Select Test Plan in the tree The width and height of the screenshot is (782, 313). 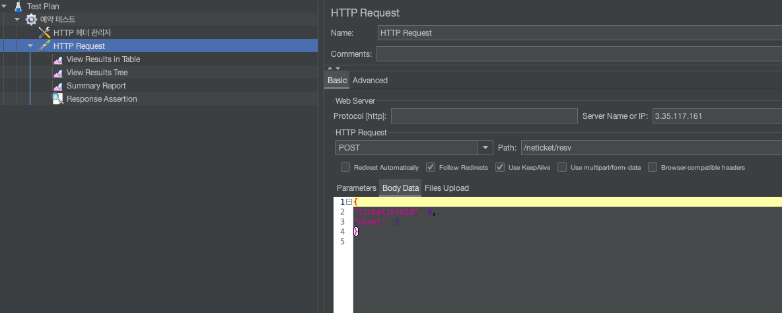point(43,7)
